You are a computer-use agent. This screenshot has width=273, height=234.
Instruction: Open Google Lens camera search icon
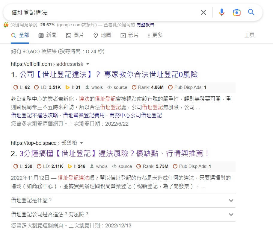(x=236, y=12)
